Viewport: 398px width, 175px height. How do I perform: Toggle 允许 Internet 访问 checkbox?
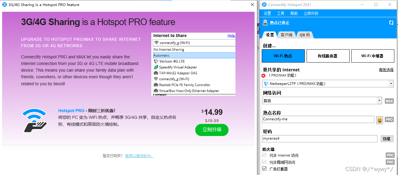[265, 155]
